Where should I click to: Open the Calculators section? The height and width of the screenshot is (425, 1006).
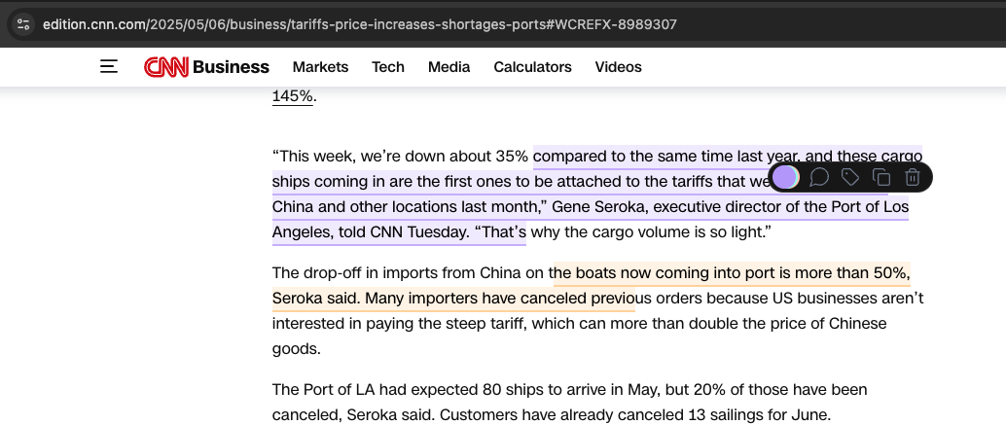[532, 67]
